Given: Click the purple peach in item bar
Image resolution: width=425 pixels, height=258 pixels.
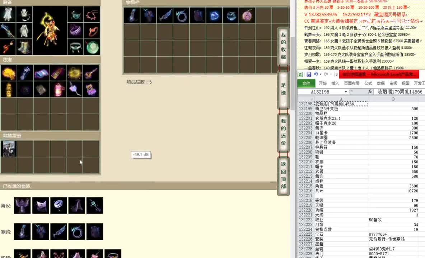Looking at the screenshot, I should tap(247, 15).
